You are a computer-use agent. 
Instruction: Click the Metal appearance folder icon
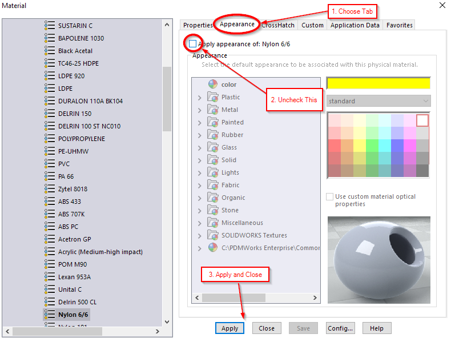coord(213,110)
